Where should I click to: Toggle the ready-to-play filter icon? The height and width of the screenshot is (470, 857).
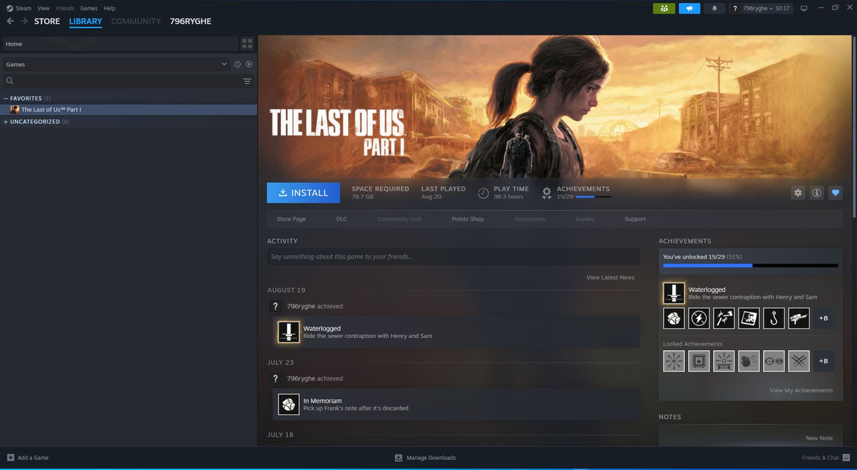pyautogui.click(x=249, y=64)
